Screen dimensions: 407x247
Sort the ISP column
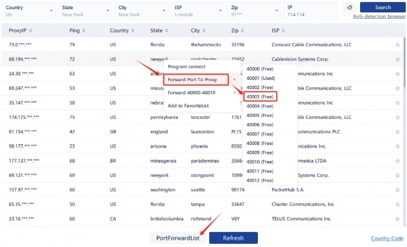tap(283, 31)
